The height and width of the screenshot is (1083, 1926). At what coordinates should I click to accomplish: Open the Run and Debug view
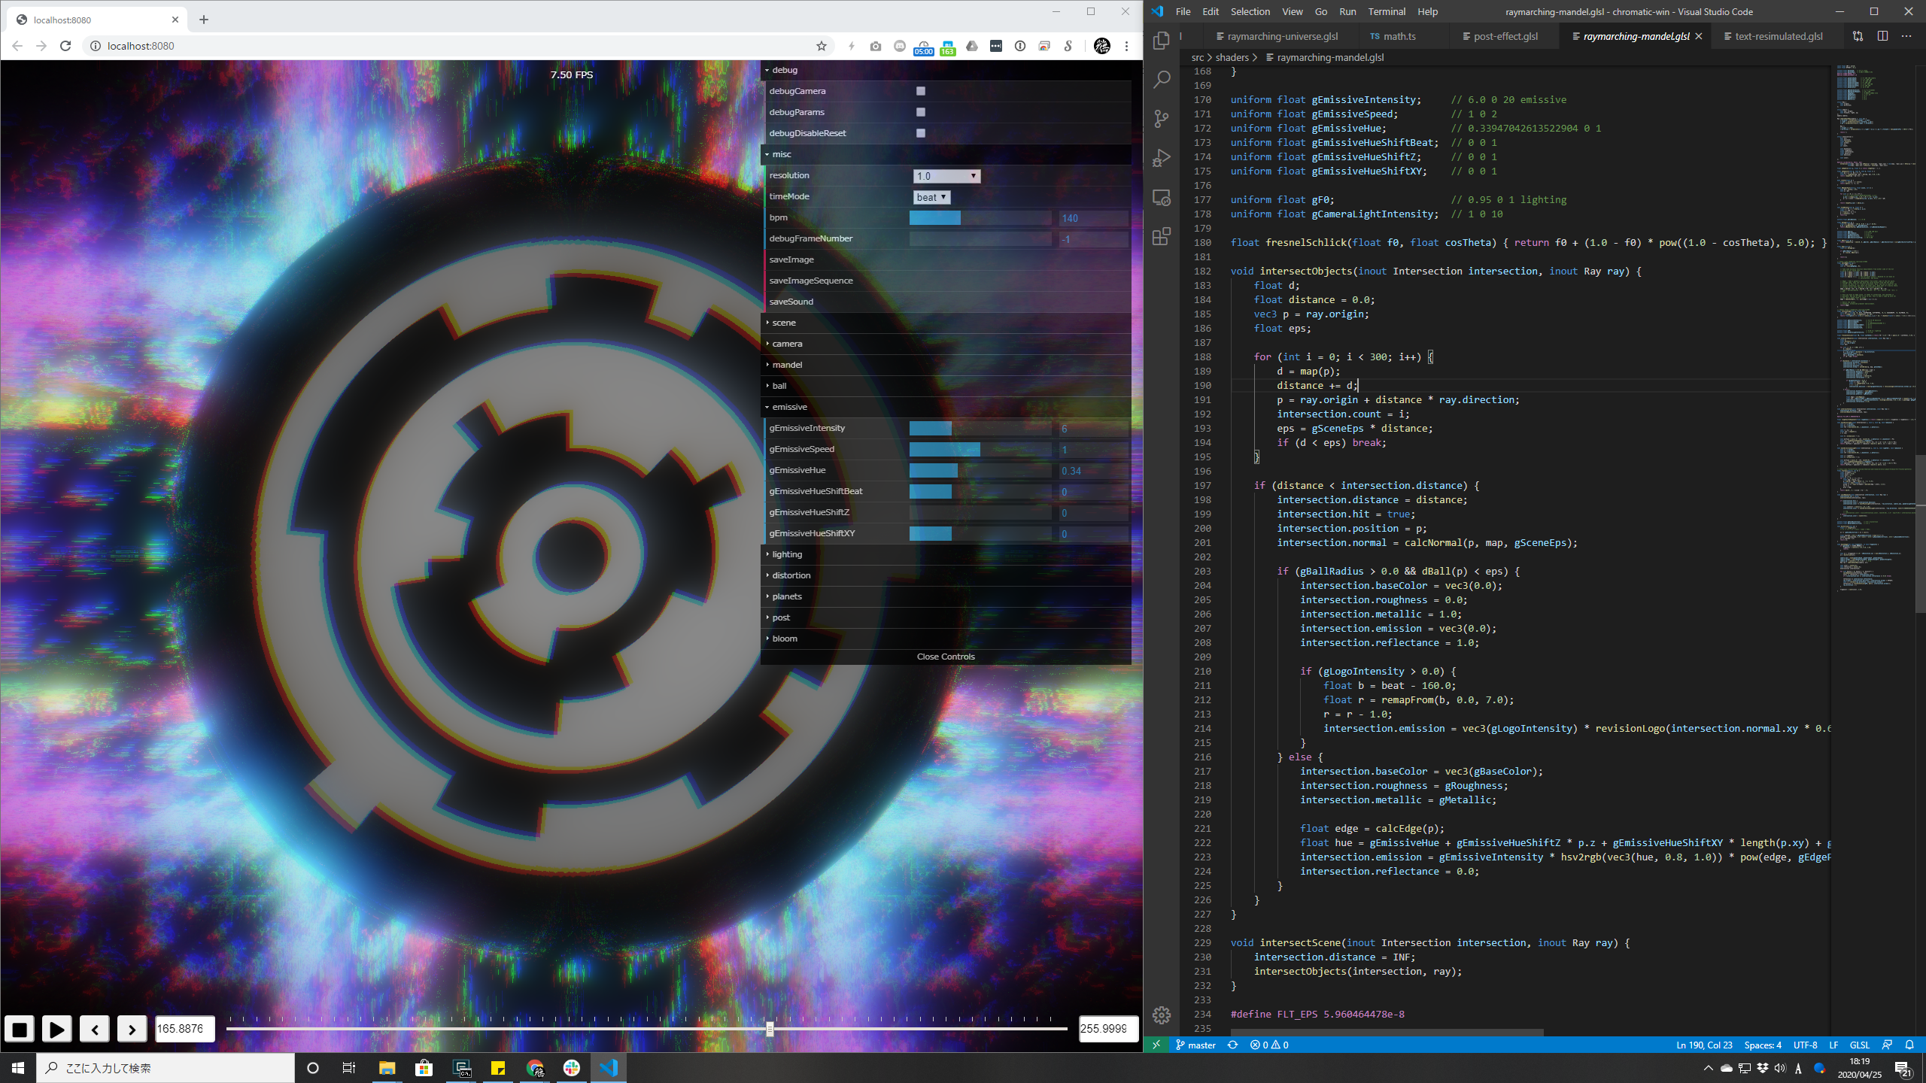pyautogui.click(x=1162, y=158)
